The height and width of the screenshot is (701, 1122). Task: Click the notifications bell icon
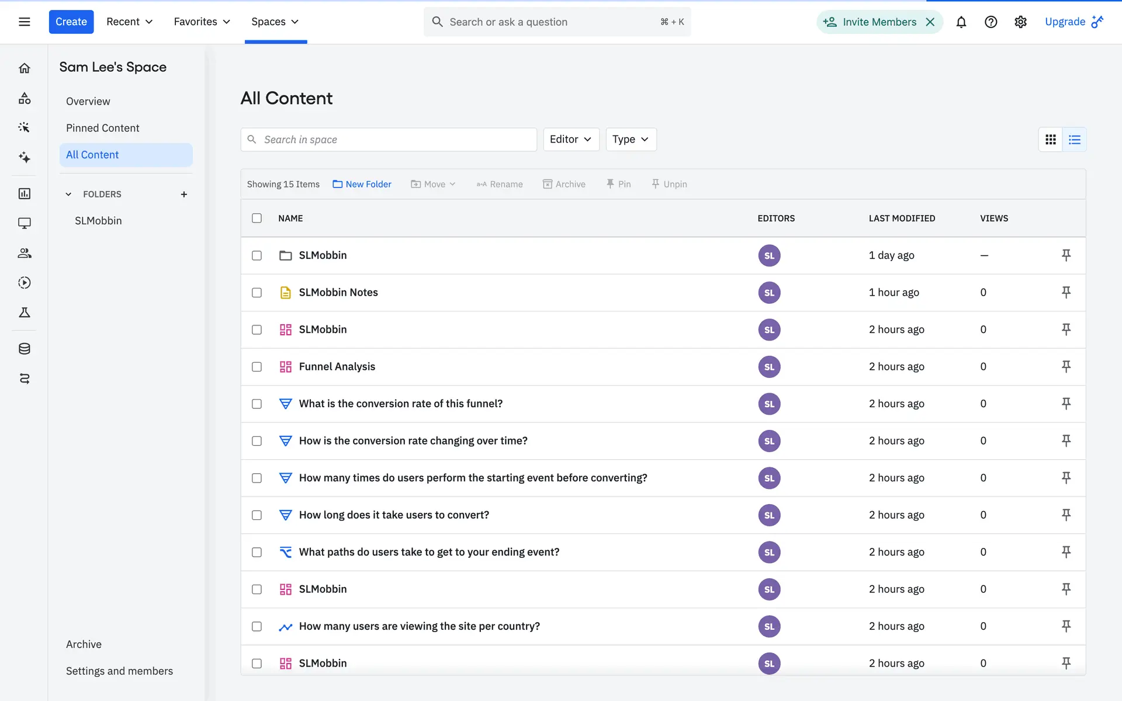pos(961,22)
